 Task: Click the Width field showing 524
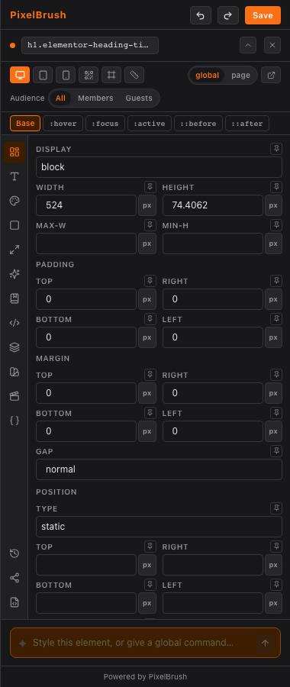(x=86, y=205)
